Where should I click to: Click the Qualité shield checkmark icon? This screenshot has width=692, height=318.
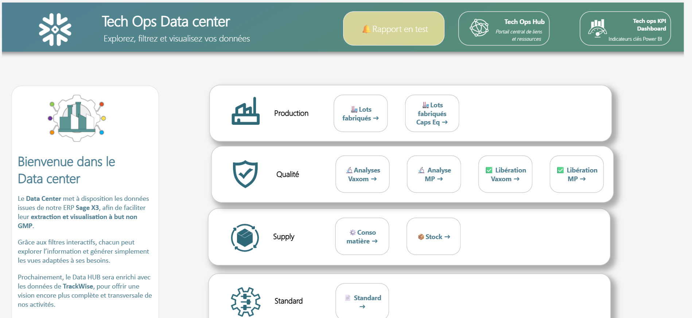pos(245,174)
